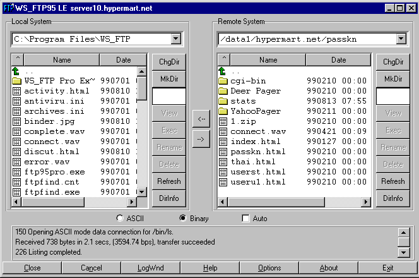The width and height of the screenshot is (419, 278).
Task: Click the local DirInfo button
Action: click(169, 198)
